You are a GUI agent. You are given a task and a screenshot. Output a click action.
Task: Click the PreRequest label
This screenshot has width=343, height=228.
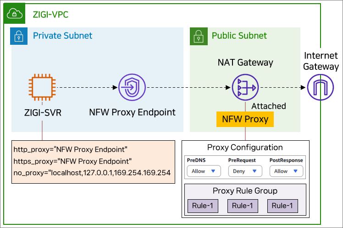pyautogui.click(x=242, y=160)
